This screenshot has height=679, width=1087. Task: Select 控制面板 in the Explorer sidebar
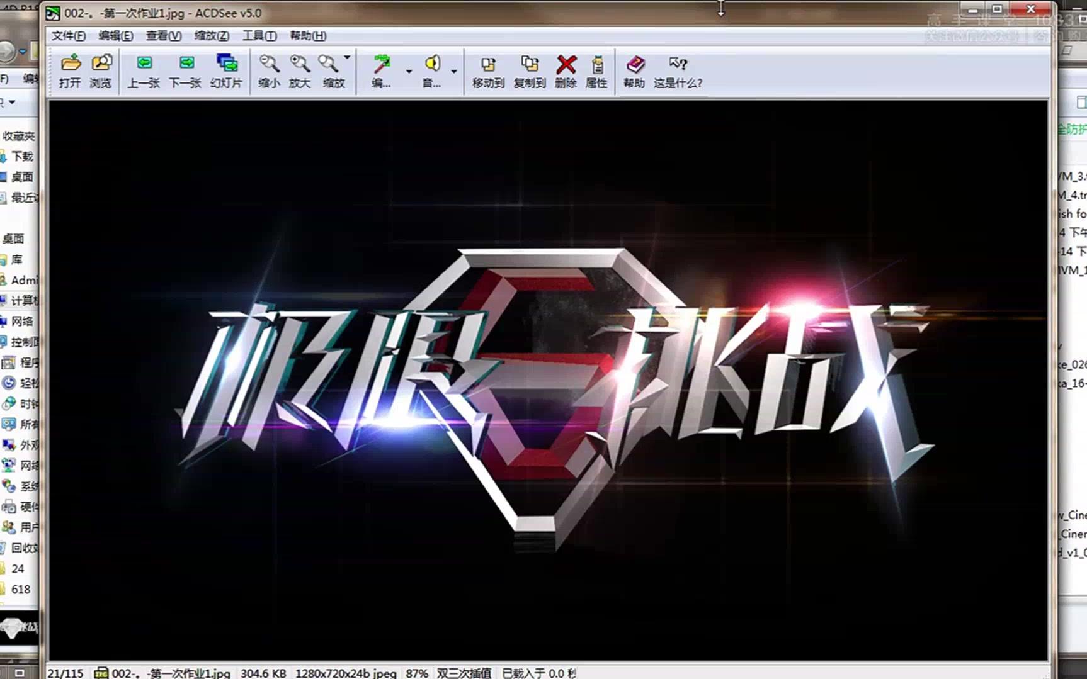25,342
